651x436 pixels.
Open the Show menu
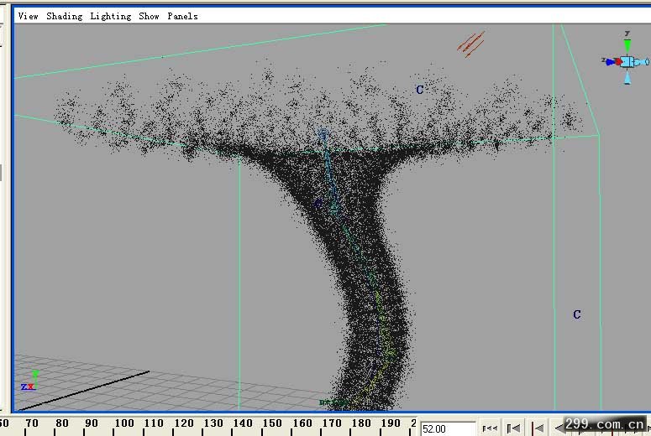[149, 16]
